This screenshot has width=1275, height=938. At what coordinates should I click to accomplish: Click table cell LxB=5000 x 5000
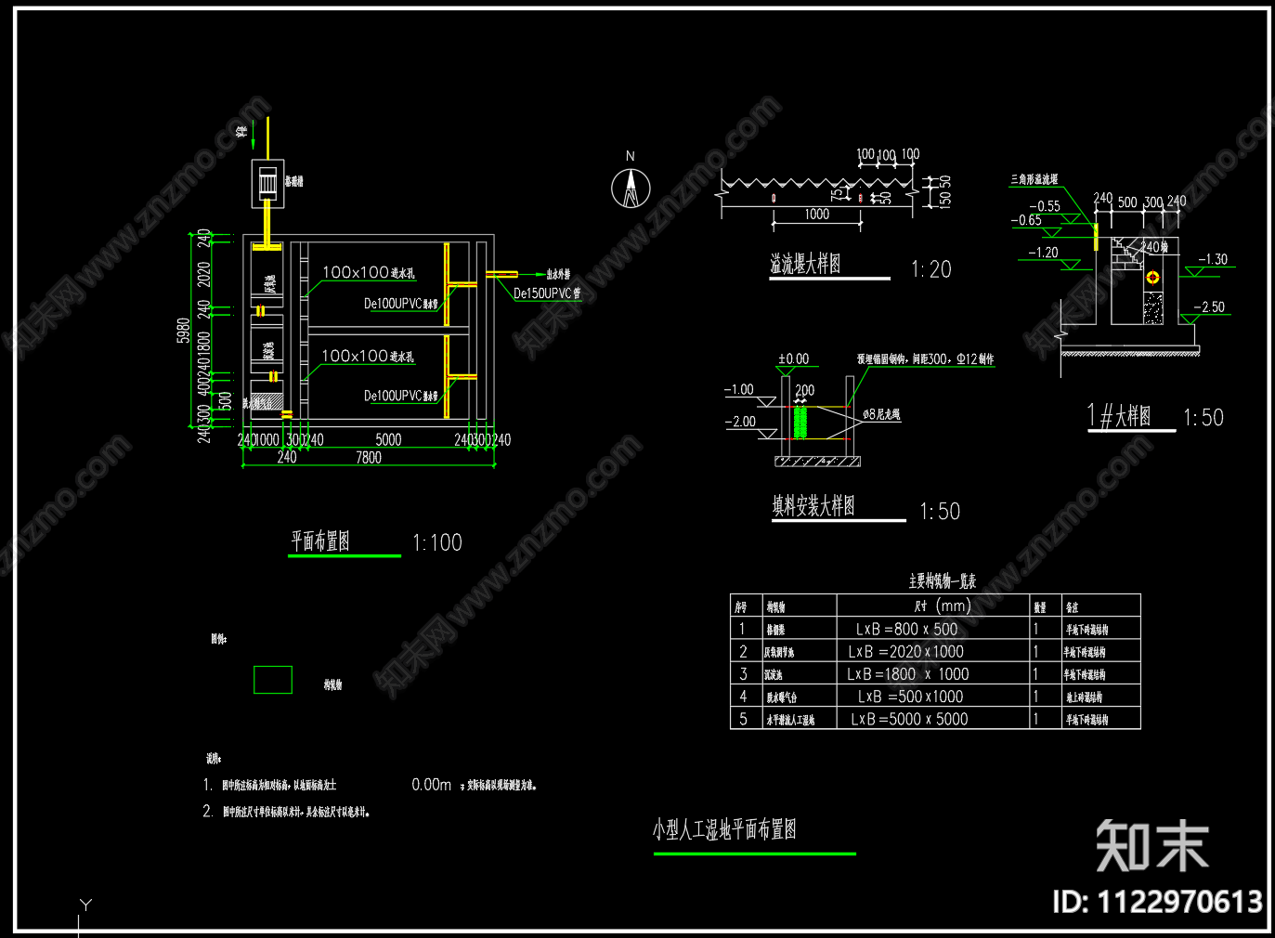click(909, 719)
